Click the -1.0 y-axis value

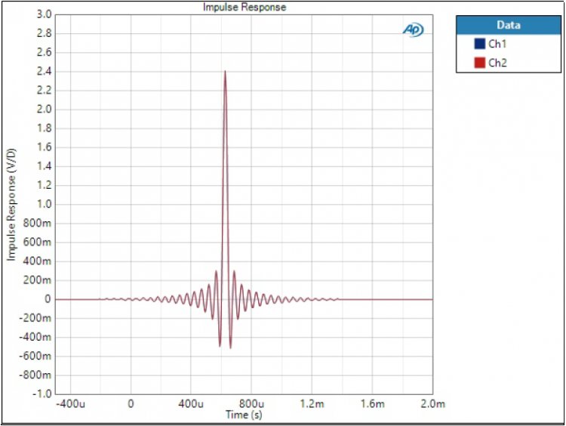[42, 394]
